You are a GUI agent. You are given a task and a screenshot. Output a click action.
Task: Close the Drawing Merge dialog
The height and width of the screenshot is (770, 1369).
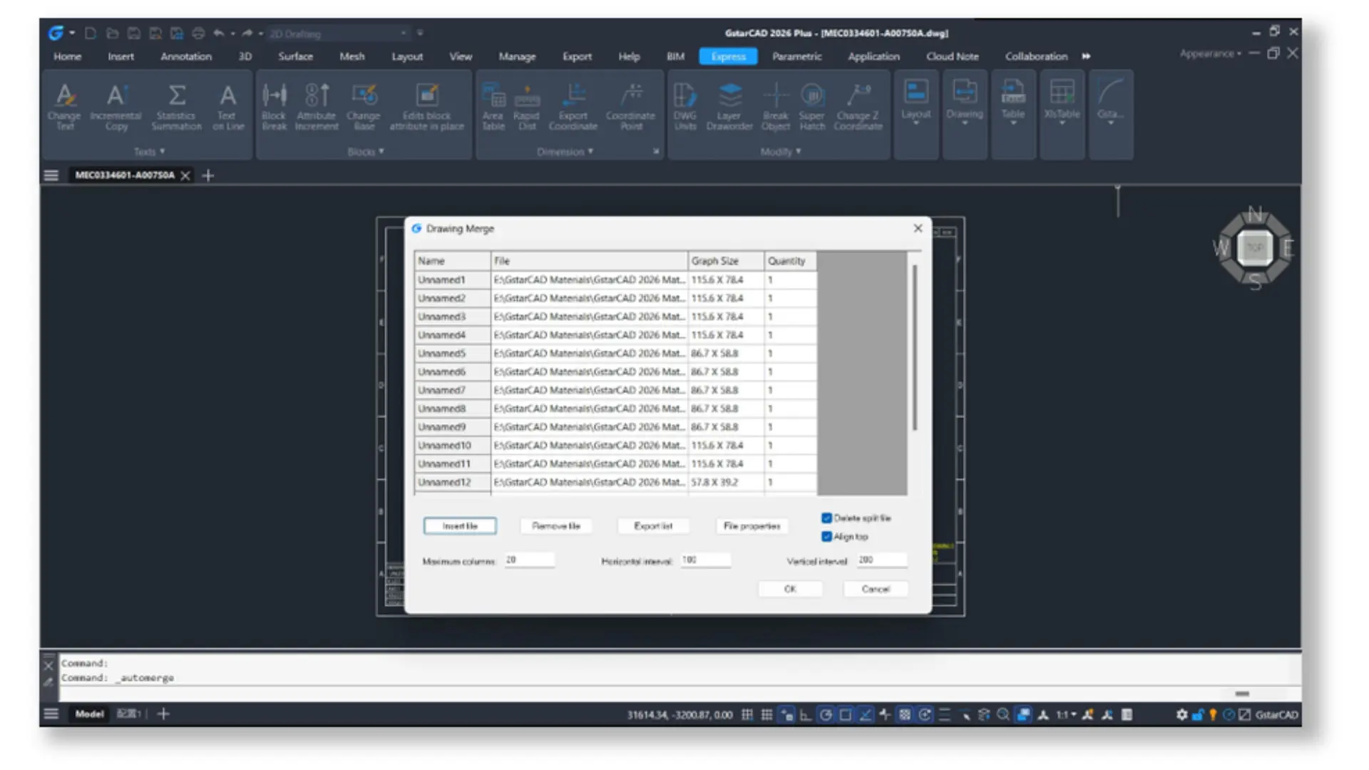pos(918,228)
